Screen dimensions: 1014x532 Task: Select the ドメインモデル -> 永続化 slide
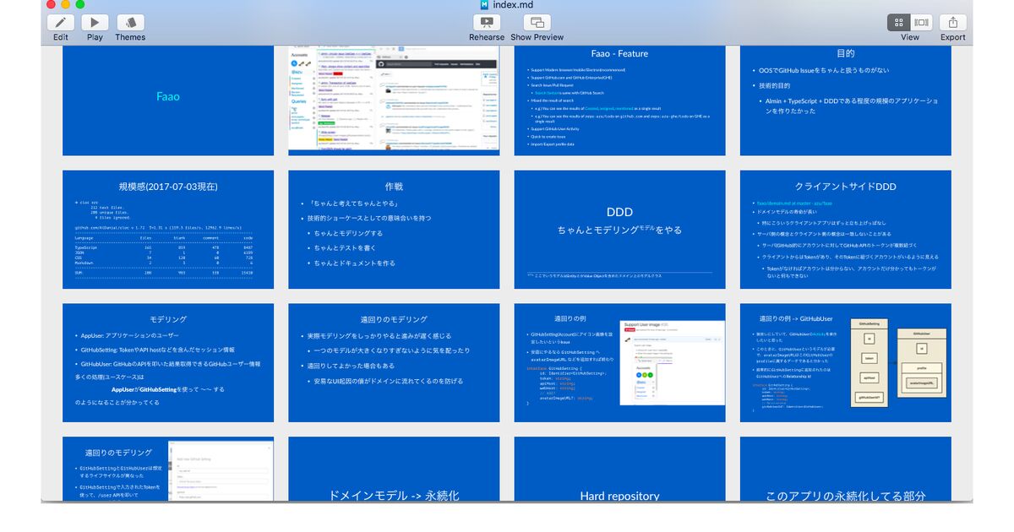[x=394, y=469]
